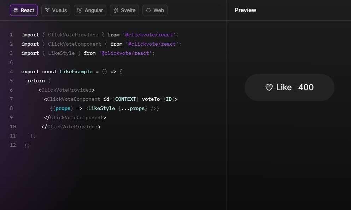Click the VueJs logo icon

[47, 10]
